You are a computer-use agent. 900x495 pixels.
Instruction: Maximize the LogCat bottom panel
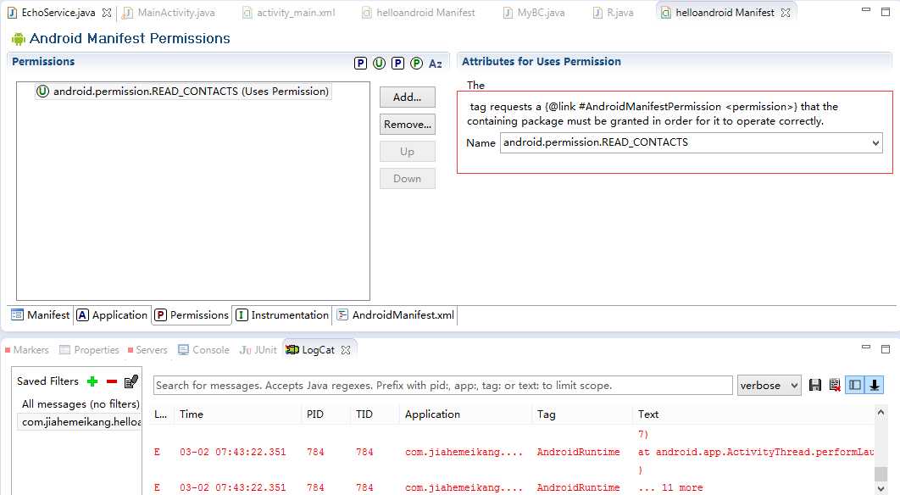coord(886,348)
